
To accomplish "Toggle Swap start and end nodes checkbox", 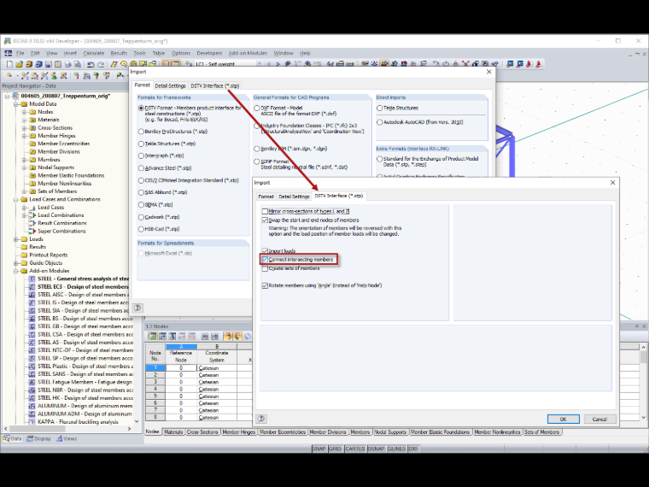I will (265, 220).
